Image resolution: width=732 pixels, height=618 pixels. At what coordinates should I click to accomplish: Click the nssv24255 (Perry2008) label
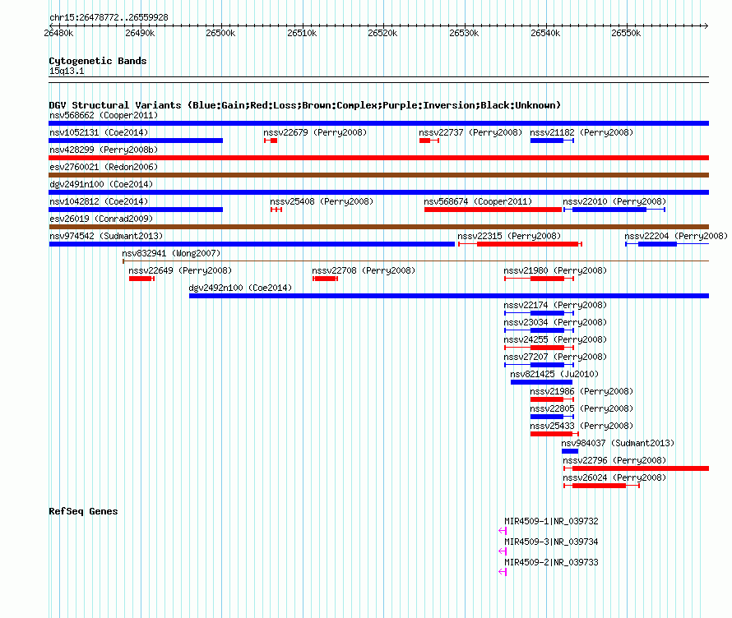tap(555, 339)
